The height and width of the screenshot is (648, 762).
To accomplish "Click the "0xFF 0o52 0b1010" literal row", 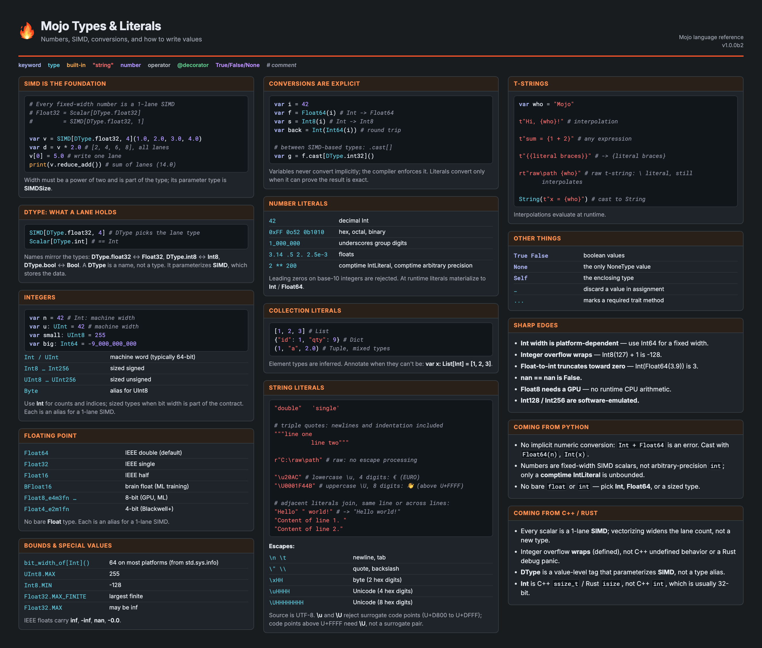I will (x=381, y=232).
